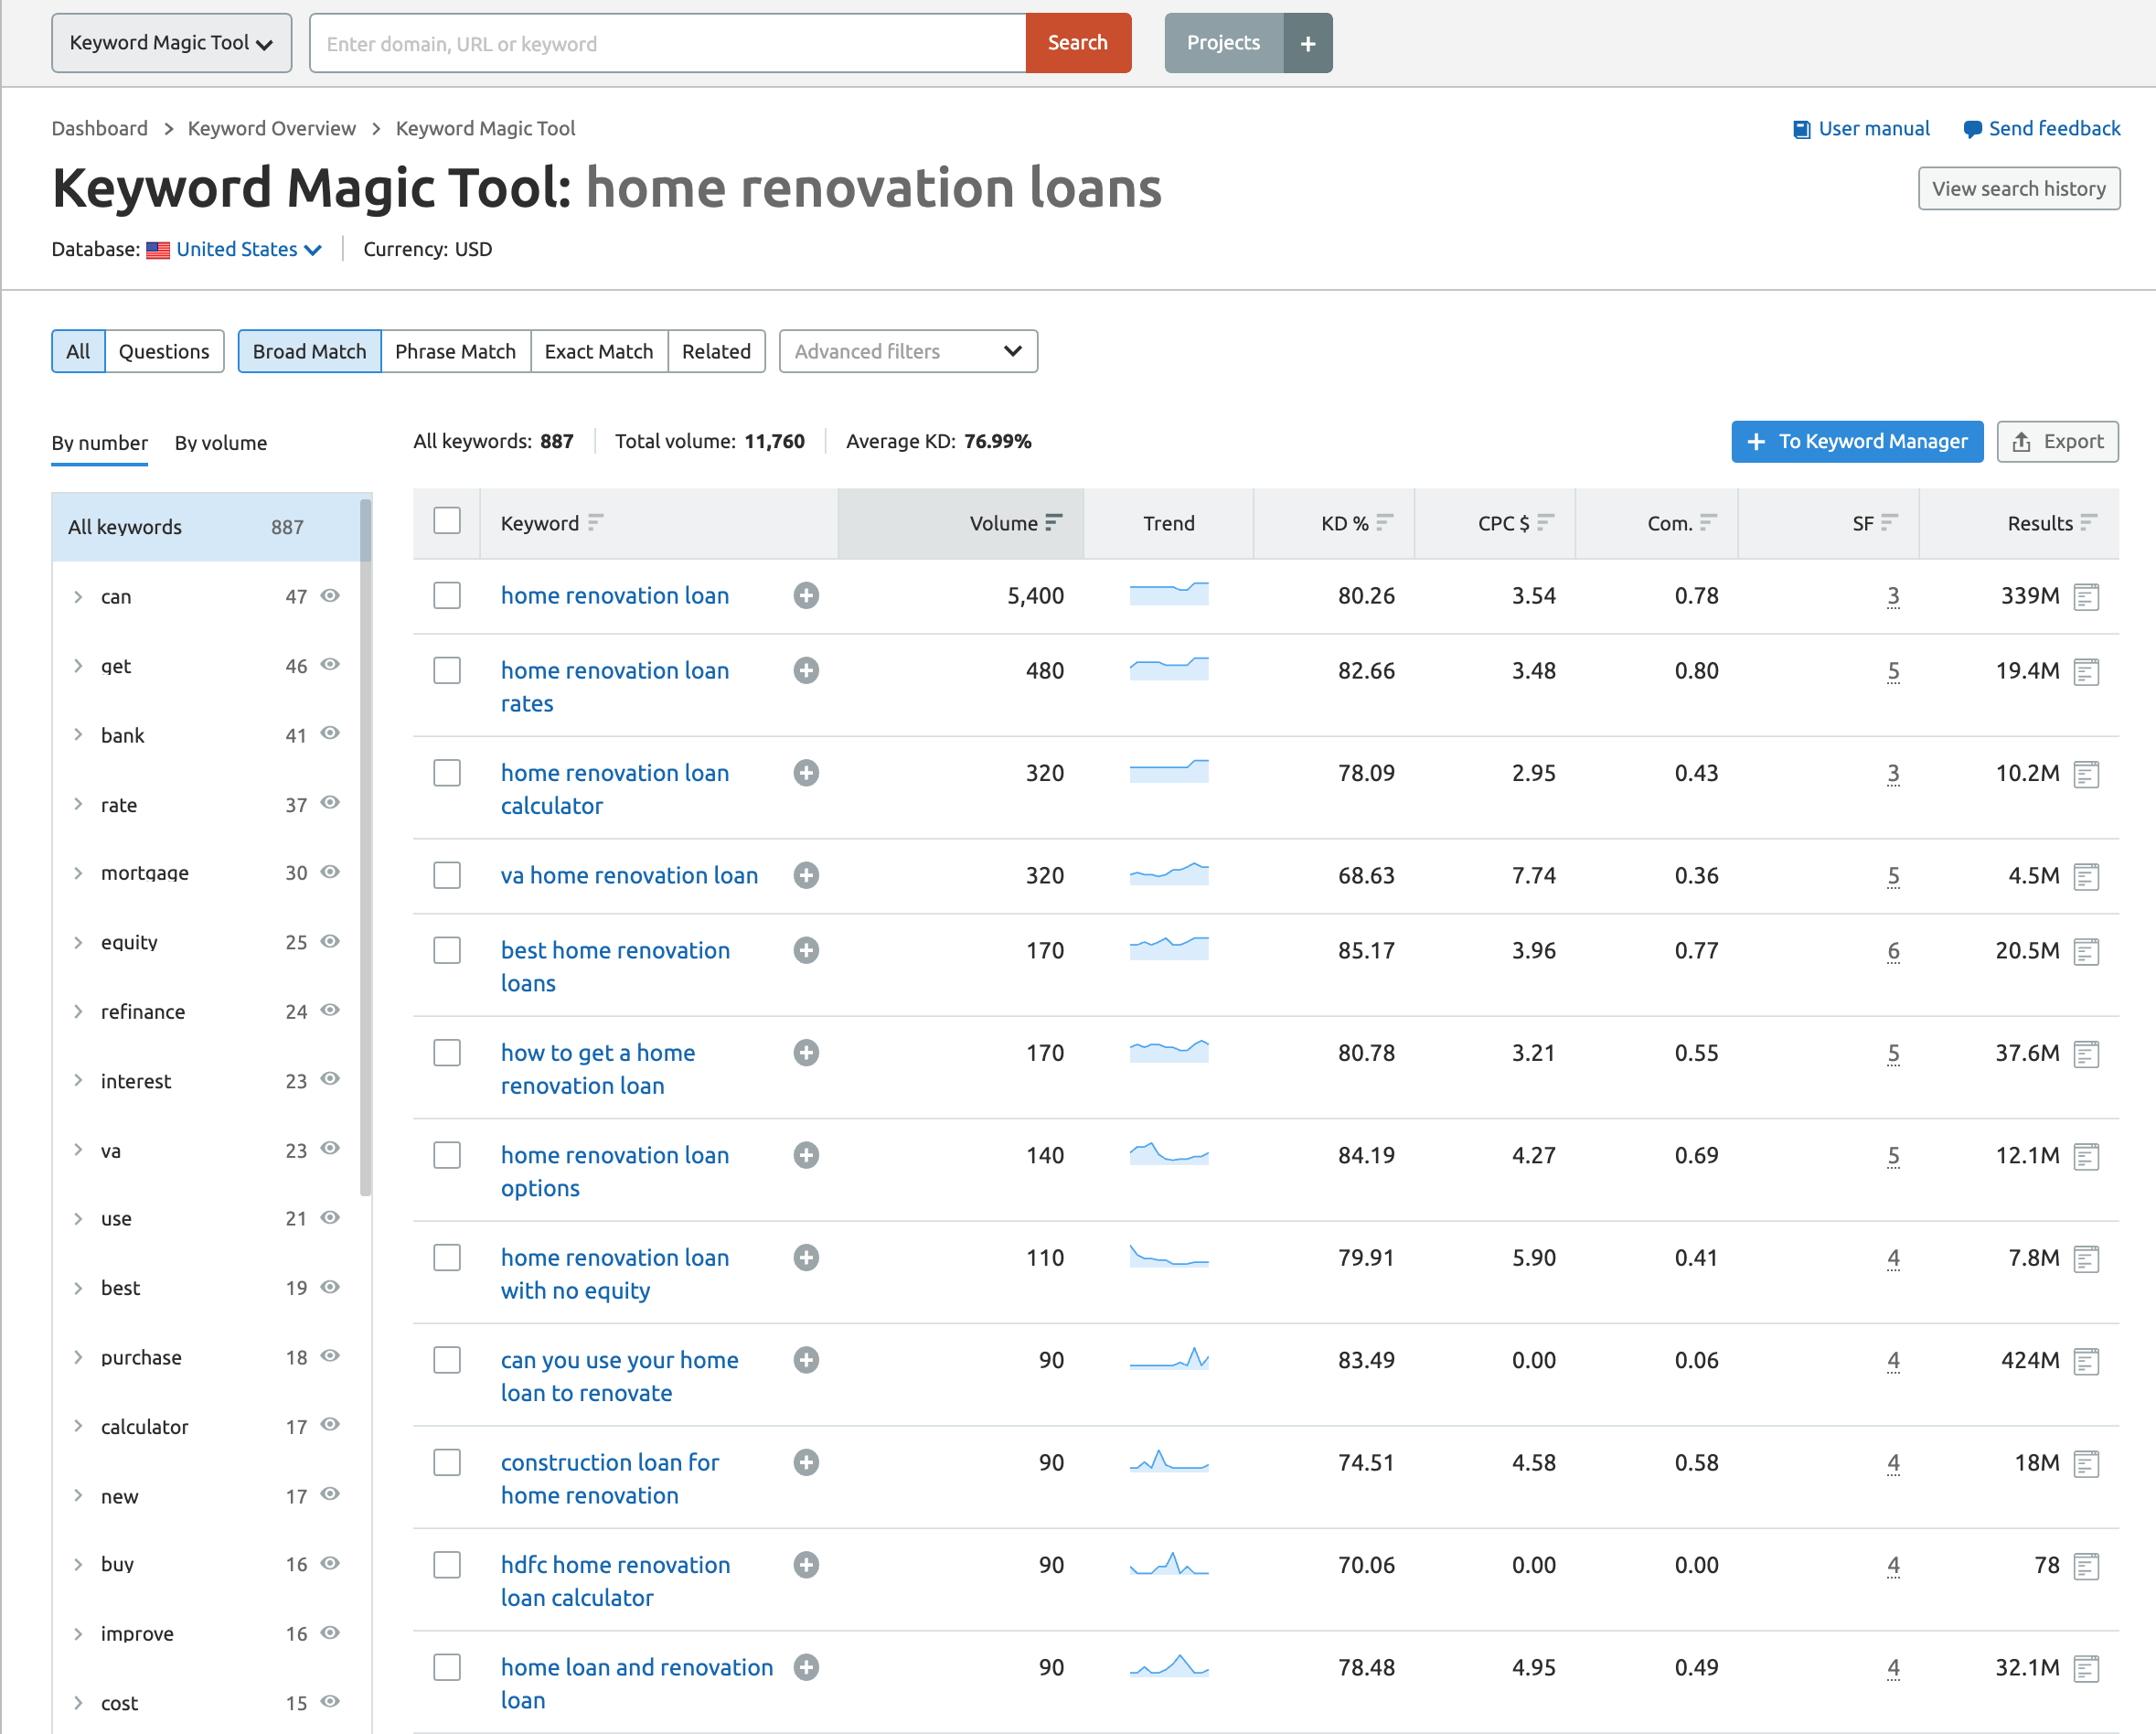Open SERP results icon for 4.5M row
Viewport: 2156px width, 1734px height.
click(2086, 877)
